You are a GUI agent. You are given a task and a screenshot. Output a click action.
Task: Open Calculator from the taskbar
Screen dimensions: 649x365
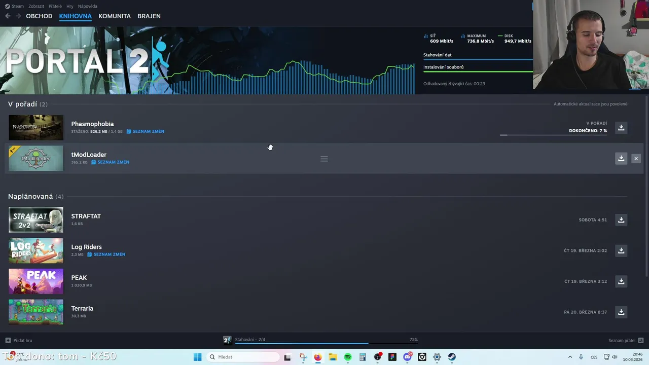pos(363,357)
